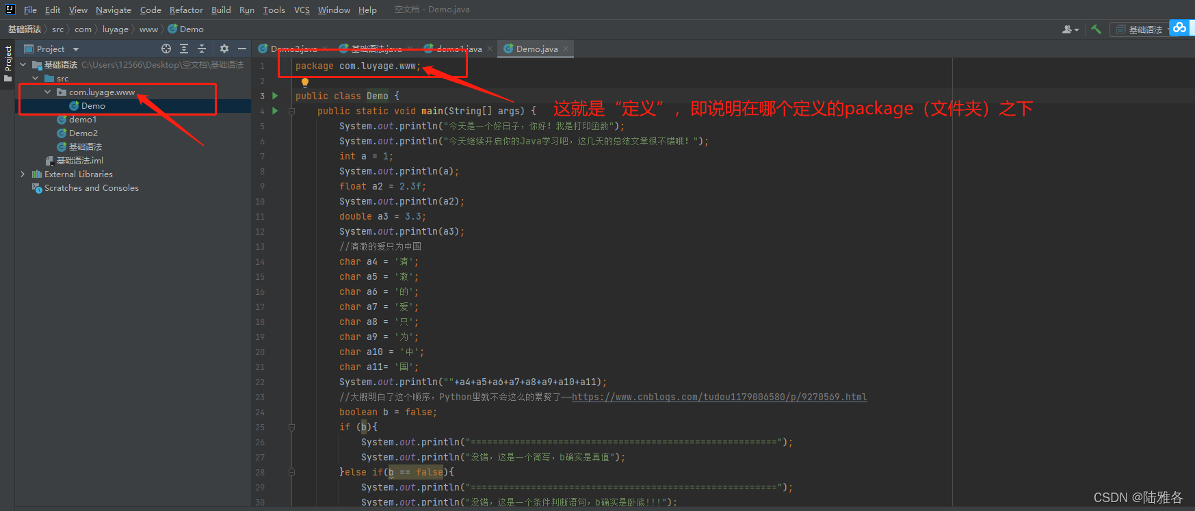This screenshot has height=511, width=1195.
Task: Open the code-with-me users dropdown icon
Action: (x=1071, y=29)
